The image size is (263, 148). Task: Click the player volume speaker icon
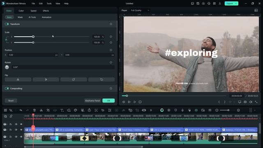pyautogui.click(x=251, y=102)
